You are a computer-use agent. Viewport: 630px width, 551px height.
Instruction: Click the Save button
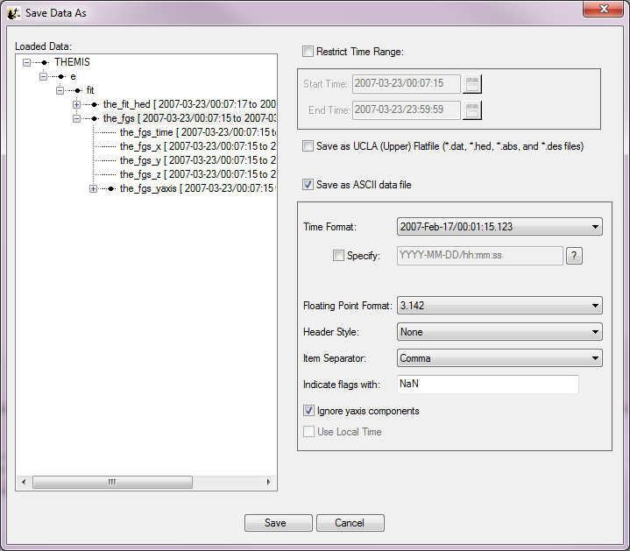click(278, 523)
